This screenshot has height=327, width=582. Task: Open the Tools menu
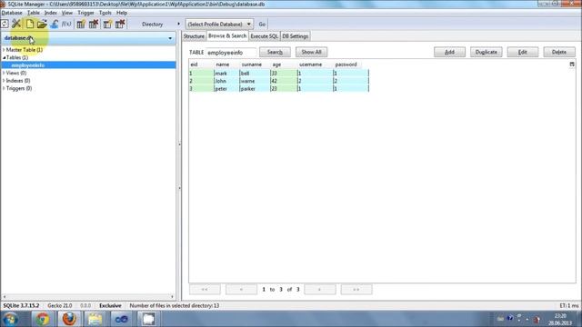click(105, 13)
